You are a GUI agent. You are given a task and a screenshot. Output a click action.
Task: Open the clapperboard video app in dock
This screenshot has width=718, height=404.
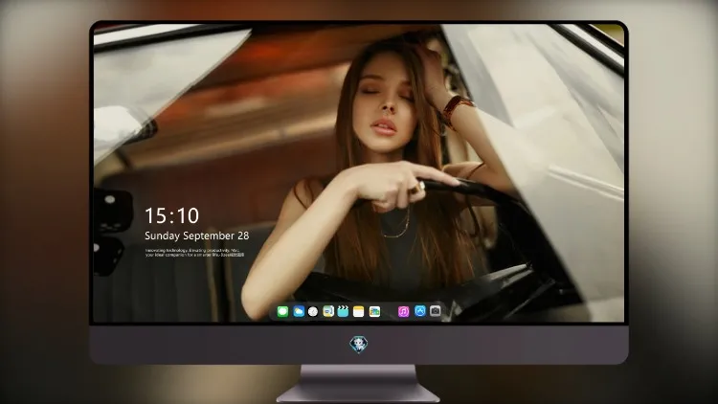[343, 311]
